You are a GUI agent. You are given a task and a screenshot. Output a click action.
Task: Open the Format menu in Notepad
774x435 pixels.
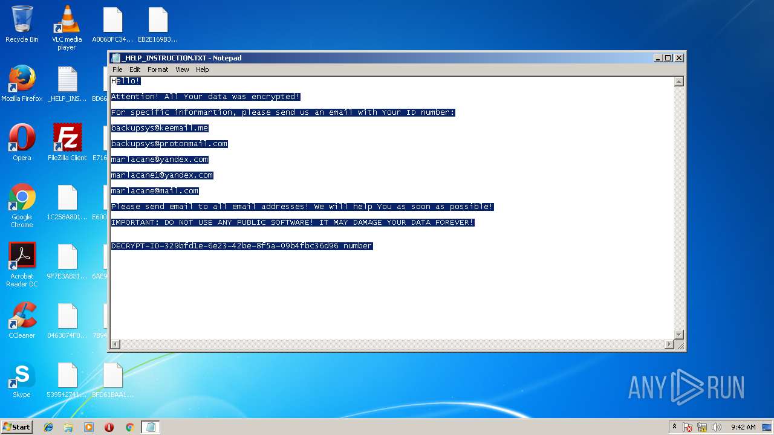pos(158,69)
